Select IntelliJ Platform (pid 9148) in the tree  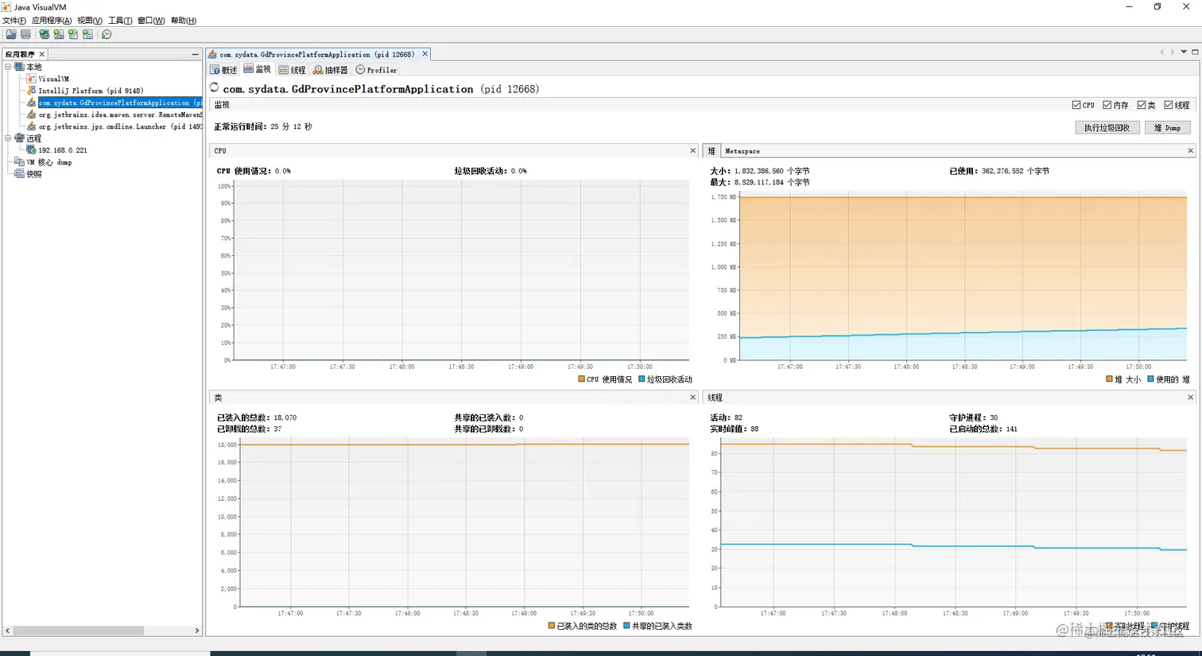(x=91, y=91)
